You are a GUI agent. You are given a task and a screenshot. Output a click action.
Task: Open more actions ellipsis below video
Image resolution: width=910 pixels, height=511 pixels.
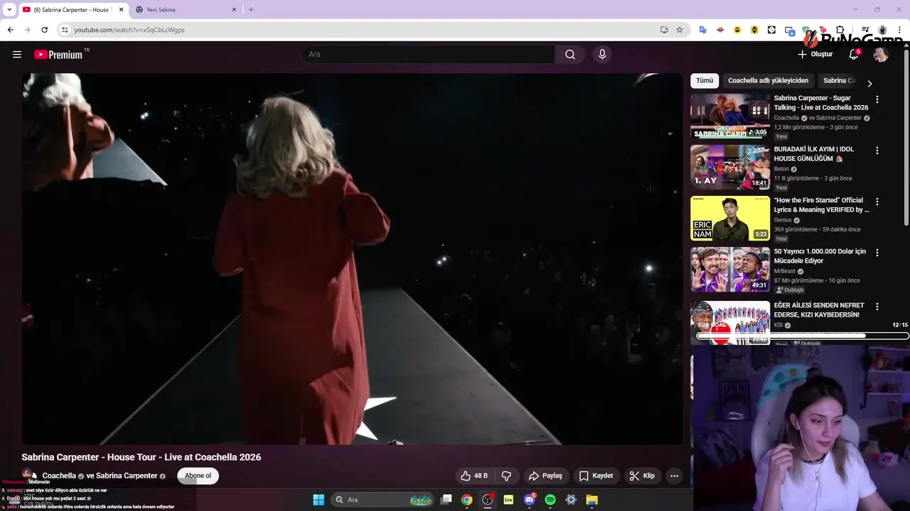point(674,476)
